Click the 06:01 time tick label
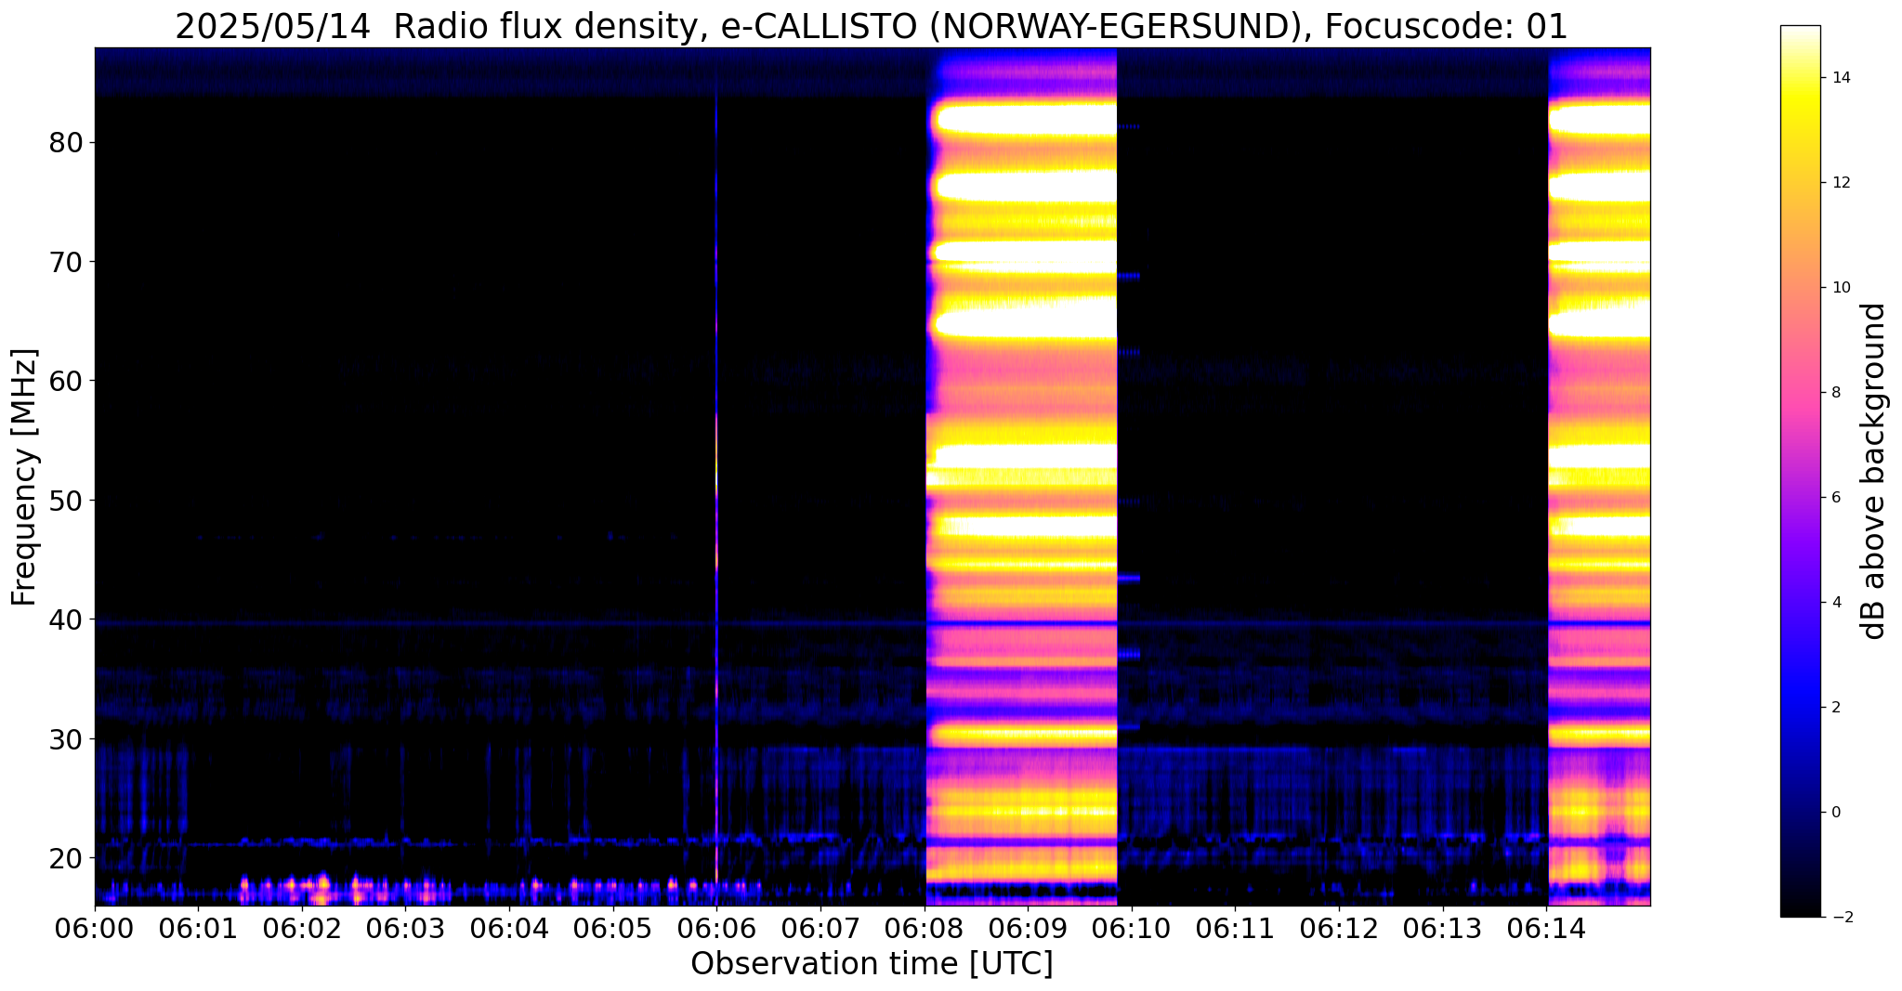The width and height of the screenshot is (1902, 991). click(x=198, y=929)
